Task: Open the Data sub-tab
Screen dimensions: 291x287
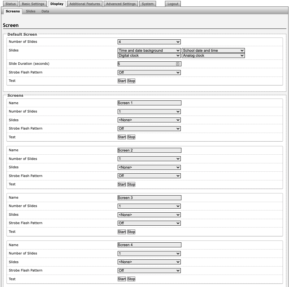Action: tap(45, 11)
